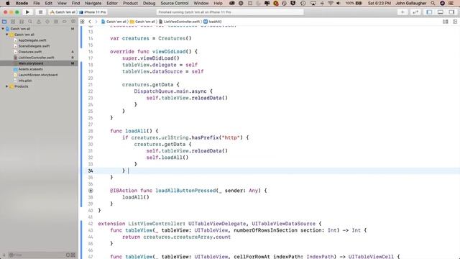Open ListViewController.swift jump bar segment
This screenshot has height=259, width=460.
pyautogui.click(x=180, y=22)
